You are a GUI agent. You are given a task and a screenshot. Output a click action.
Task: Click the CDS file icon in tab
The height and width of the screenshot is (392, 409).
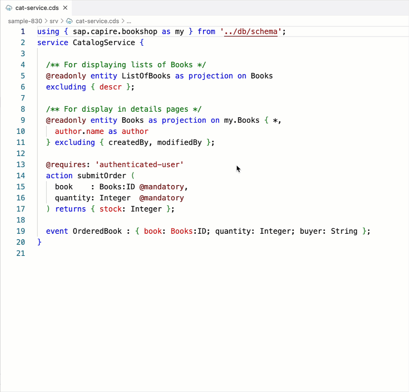pos(9,8)
